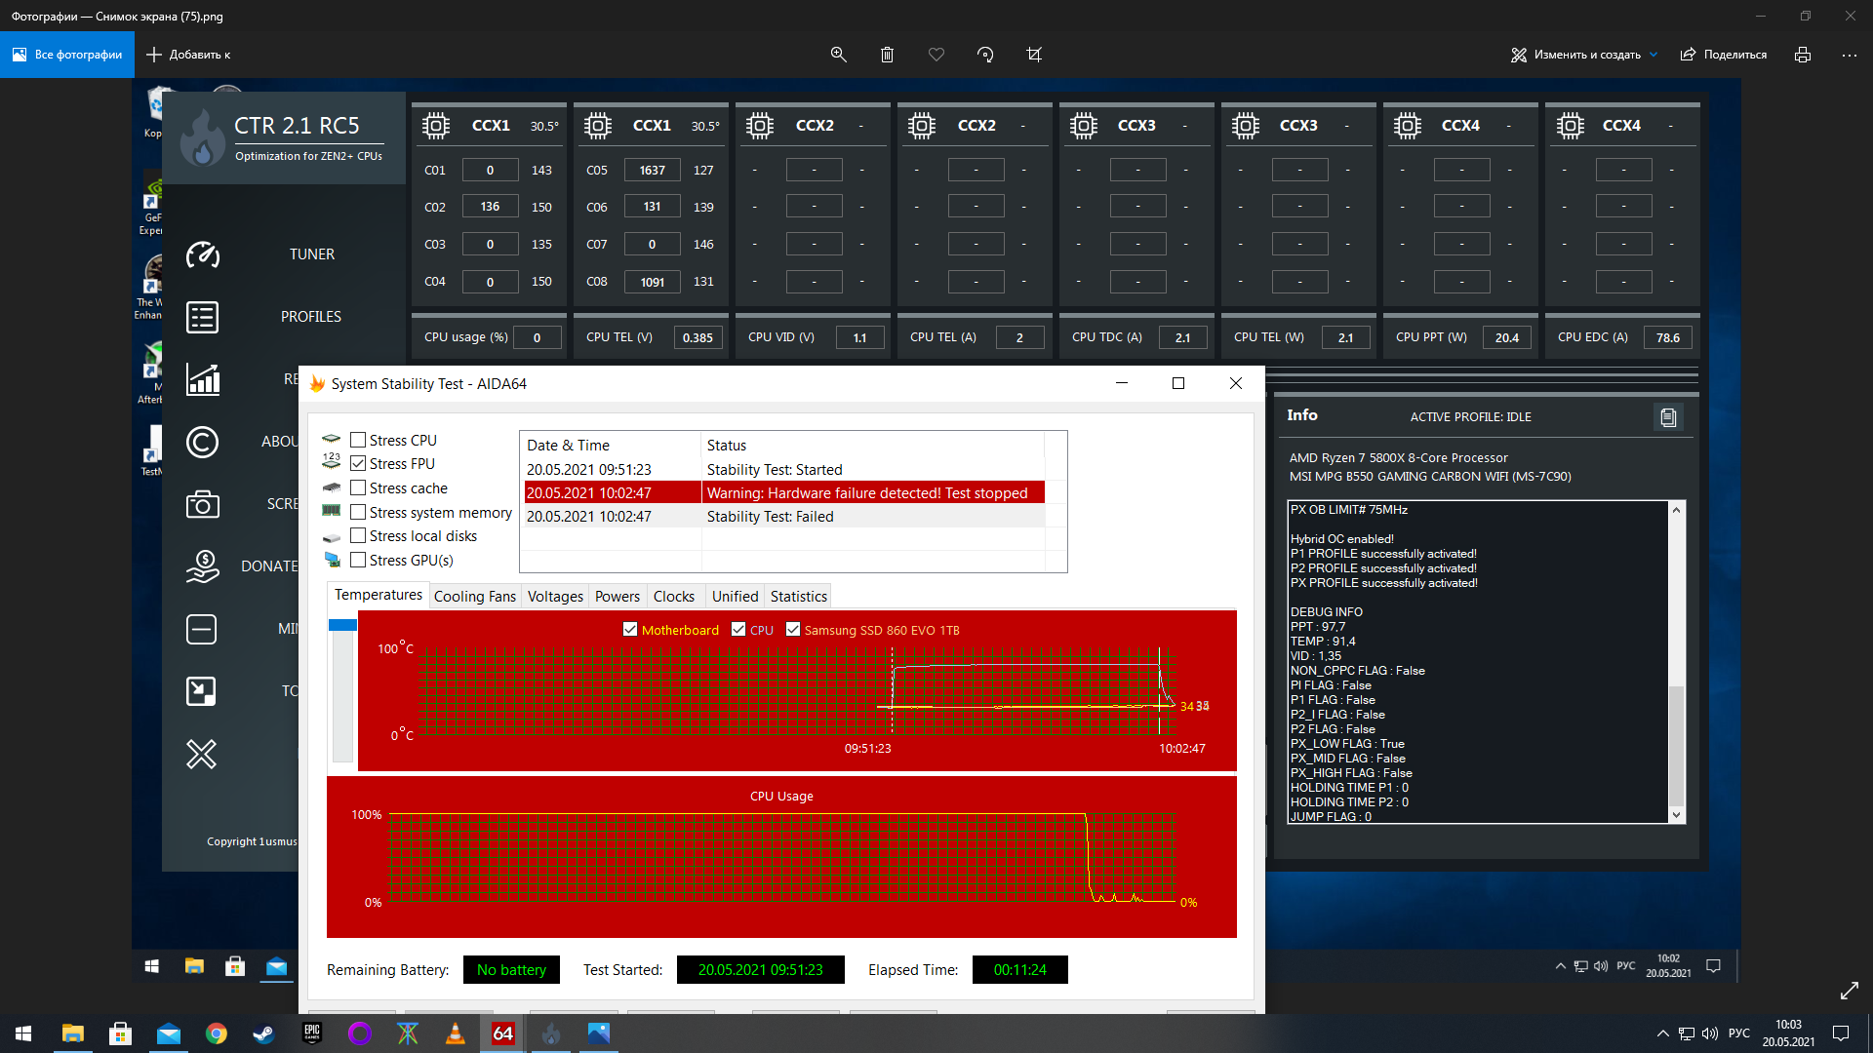Image resolution: width=1873 pixels, height=1053 pixels.
Task: Open the Add to menu
Action: click(189, 55)
